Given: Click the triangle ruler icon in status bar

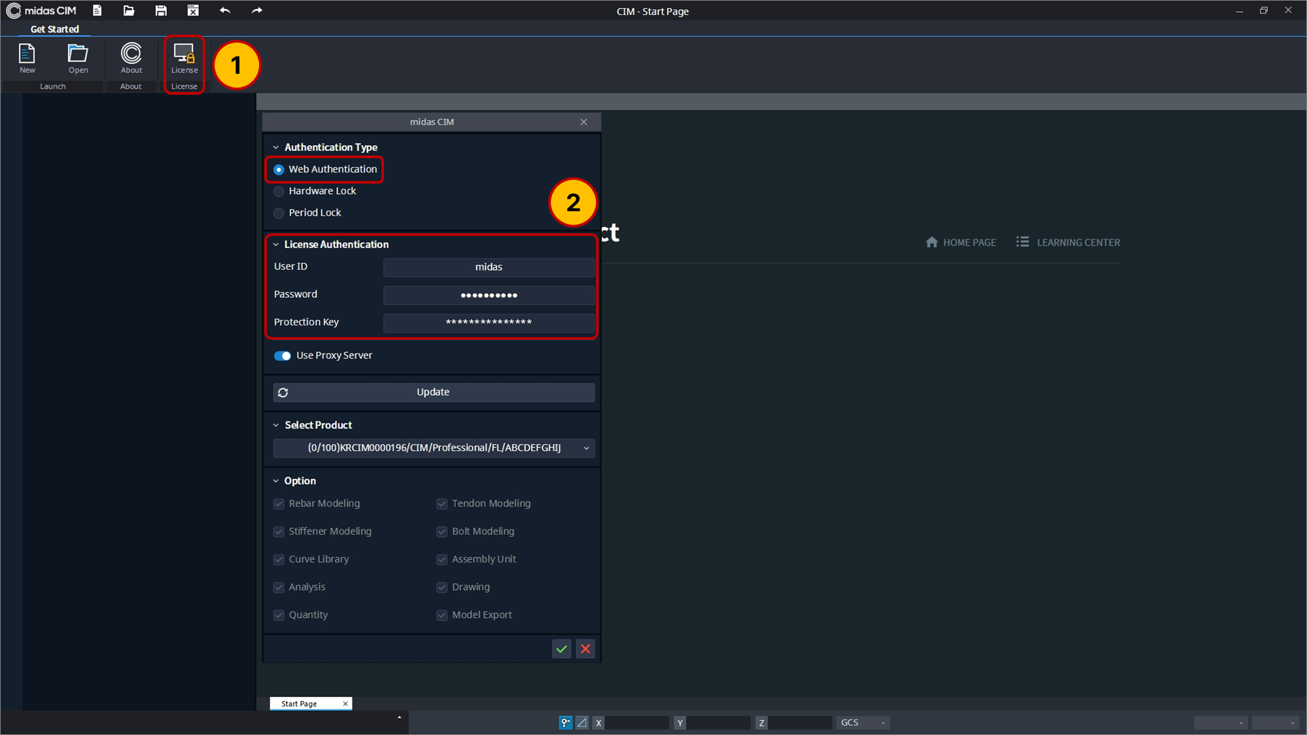Looking at the screenshot, I should pyautogui.click(x=582, y=723).
